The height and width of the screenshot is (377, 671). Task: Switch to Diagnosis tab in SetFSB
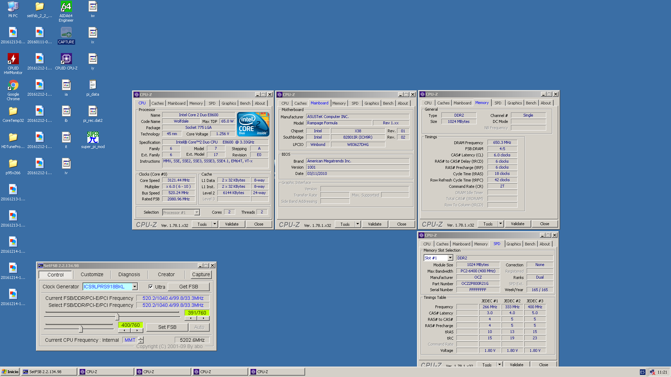[x=129, y=275]
